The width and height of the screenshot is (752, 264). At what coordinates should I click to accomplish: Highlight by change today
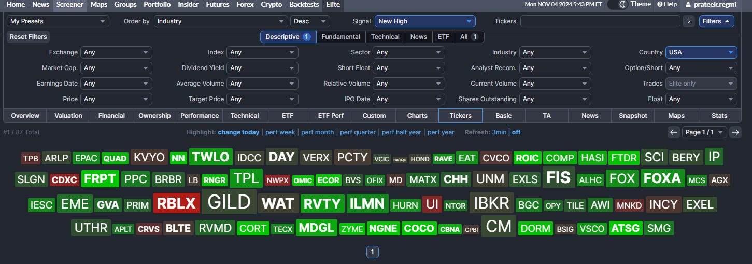(238, 132)
